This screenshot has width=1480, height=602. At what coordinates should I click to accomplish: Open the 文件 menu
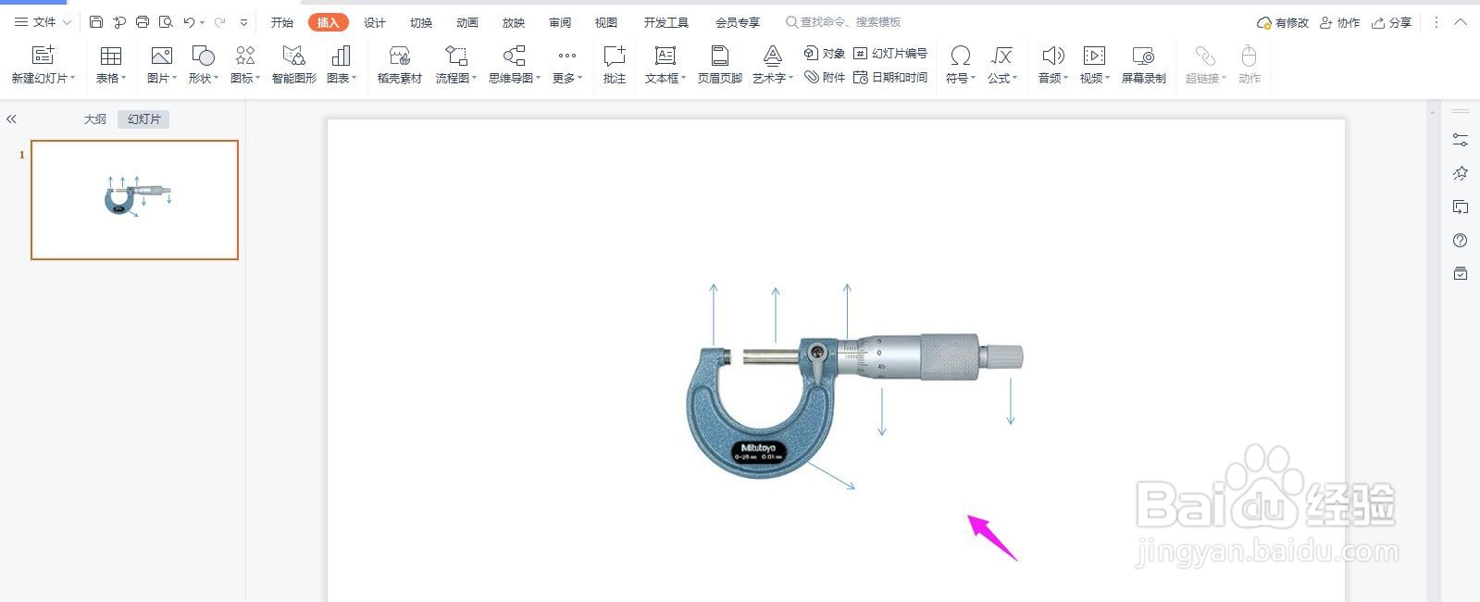(43, 22)
